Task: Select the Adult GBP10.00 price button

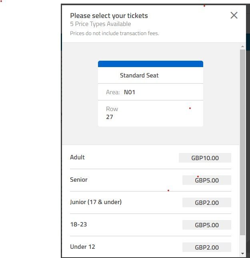Action: [205, 158]
